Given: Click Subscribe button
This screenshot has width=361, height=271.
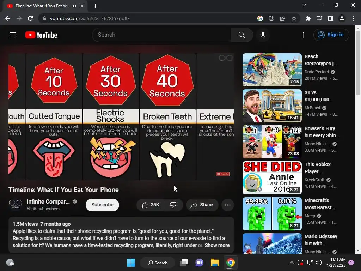Looking at the screenshot, I should (103, 205).
